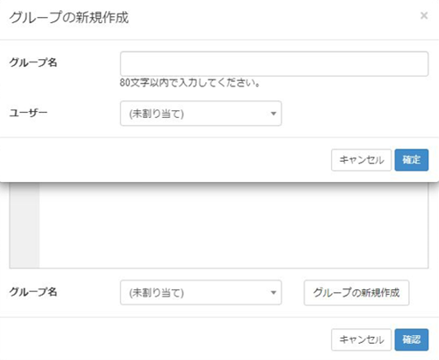439x360 pixels.
Task: Focus the グループ名 text input field
Action: coord(274,64)
